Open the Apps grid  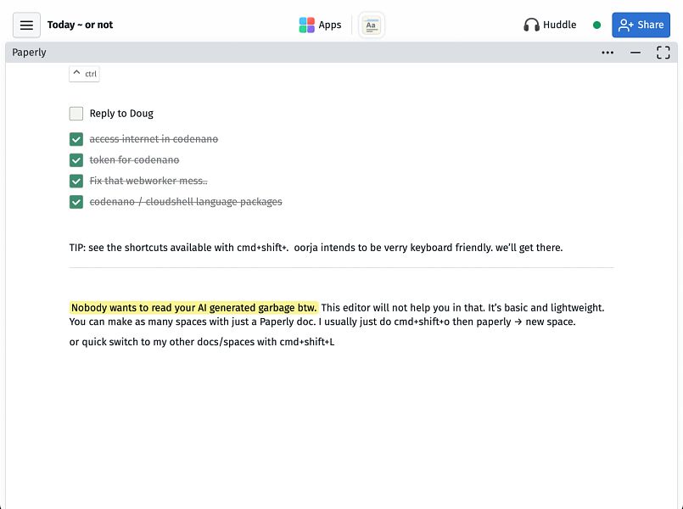point(320,25)
